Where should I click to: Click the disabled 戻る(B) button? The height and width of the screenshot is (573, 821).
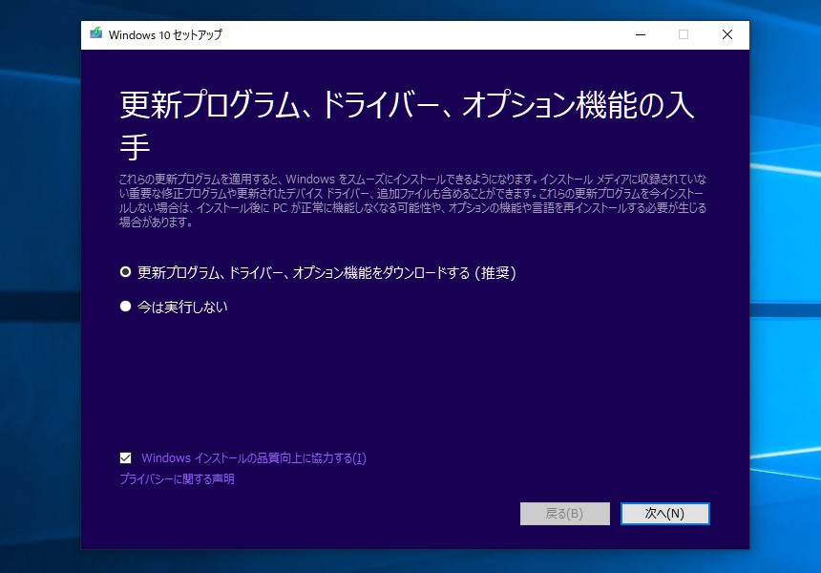[564, 514]
